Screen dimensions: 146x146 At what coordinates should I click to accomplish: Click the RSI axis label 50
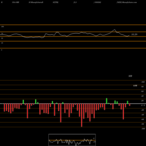2,38
